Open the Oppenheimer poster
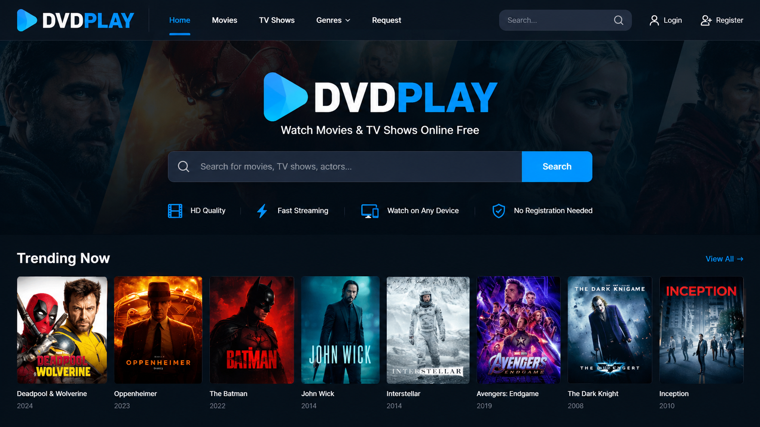This screenshot has height=427, width=760. (x=158, y=330)
